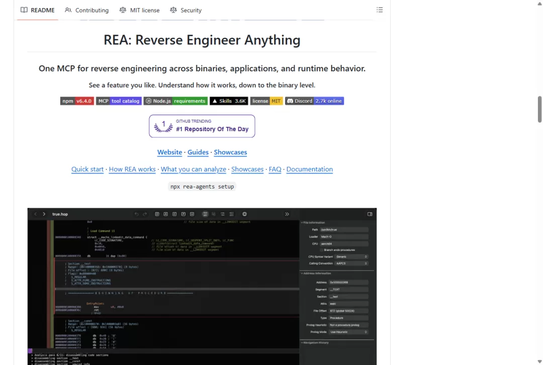Screen dimensions: 543x365
Task: Open the Showcases link beside Guides
Action: pyautogui.click(x=230, y=152)
